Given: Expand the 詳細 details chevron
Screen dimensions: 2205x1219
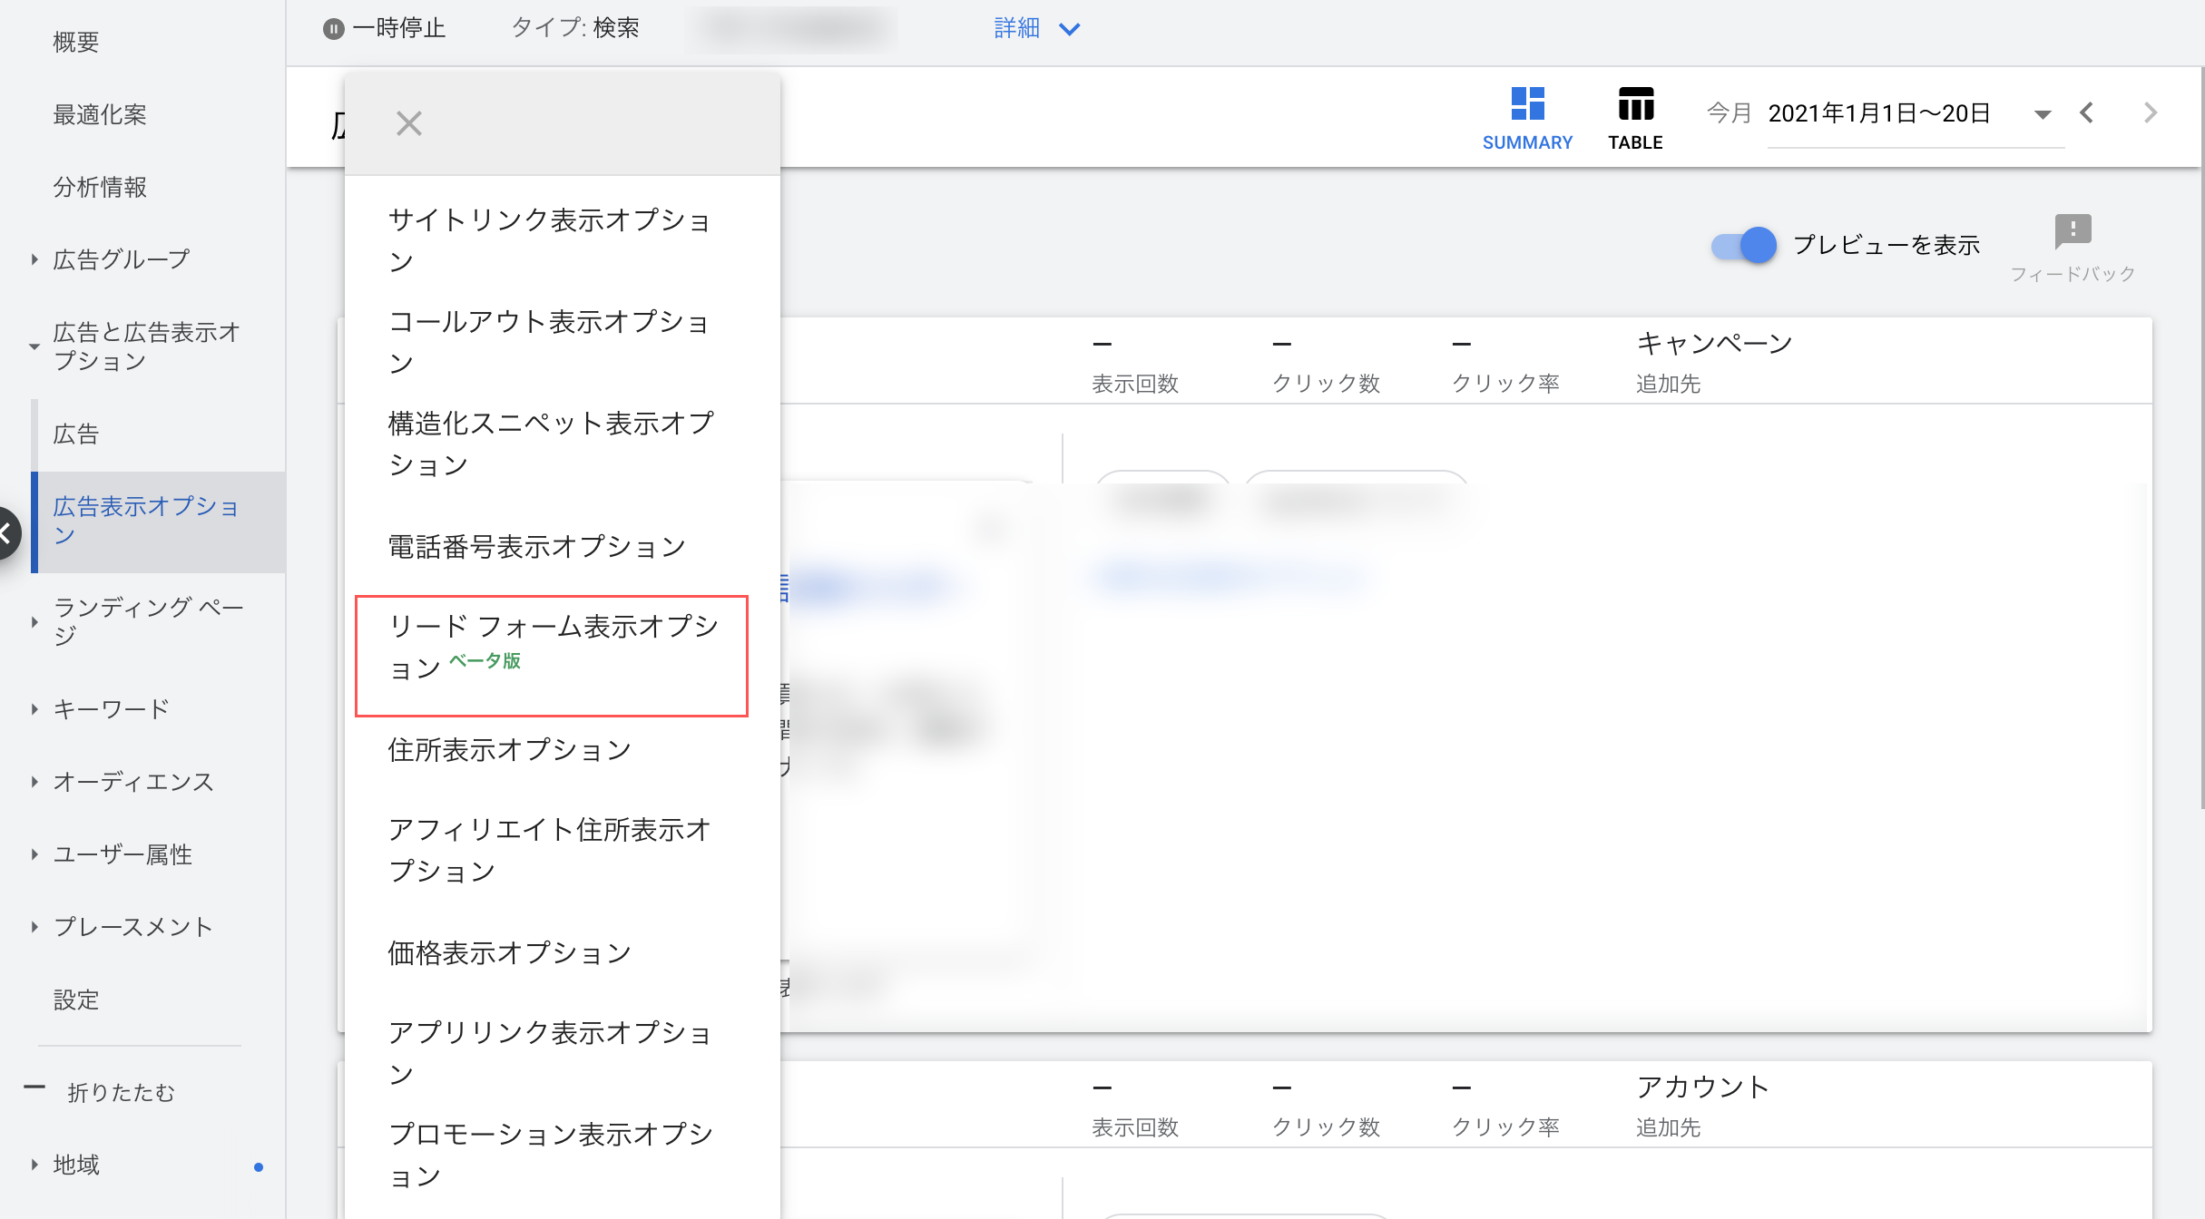Looking at the screenshot, I should [x=1070, y=29].
